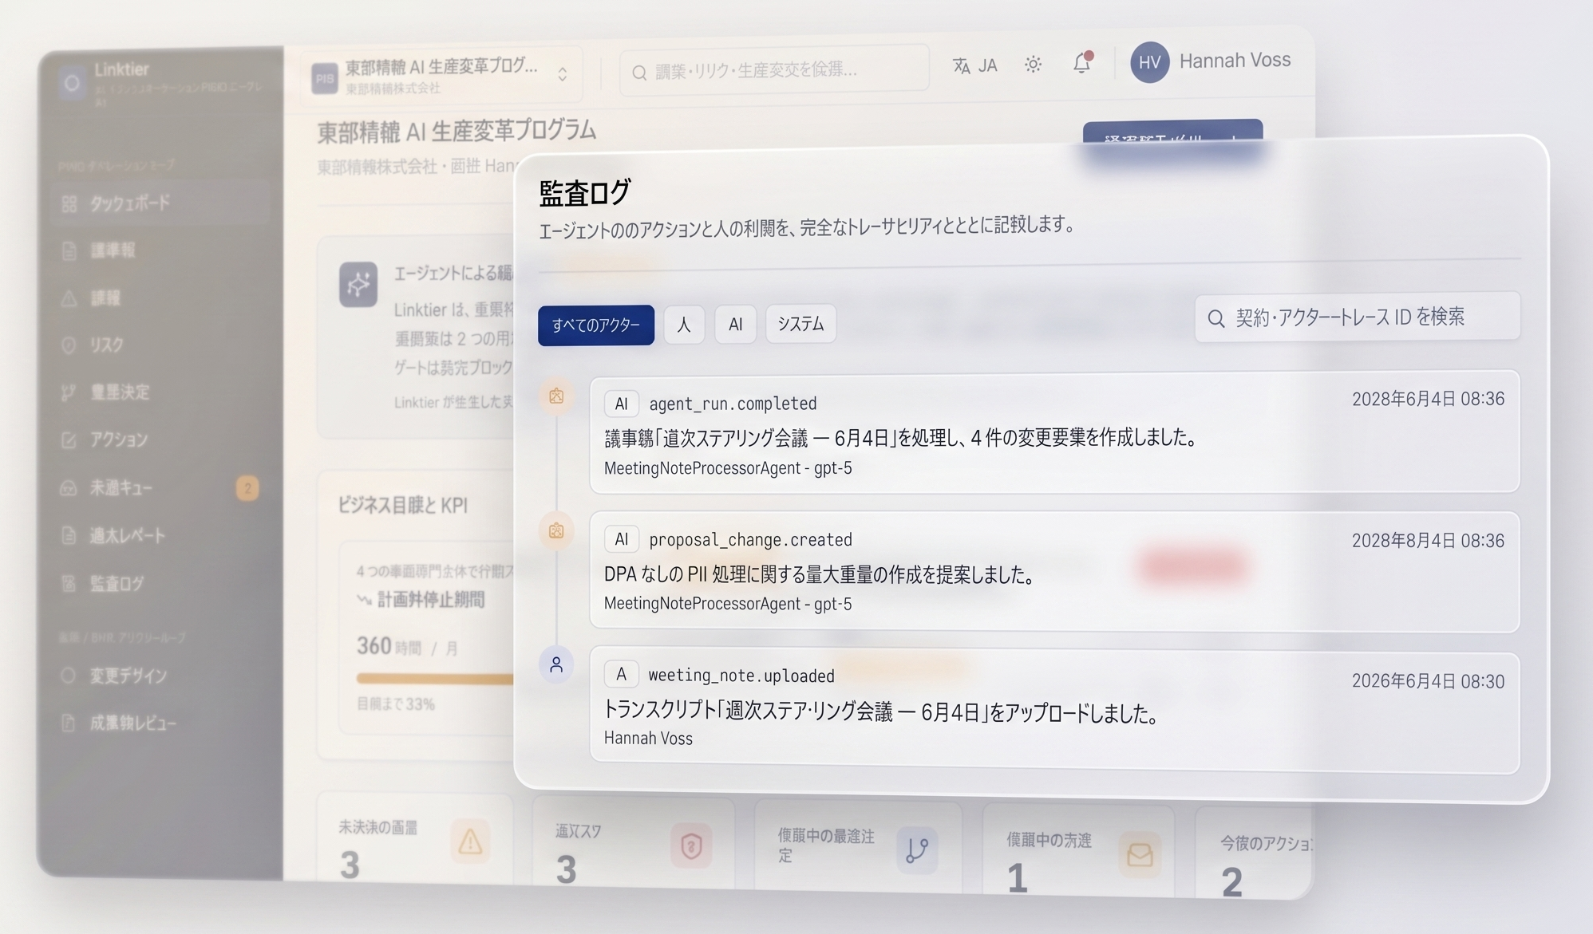Click weeting_note.uploaded event name
Screen dimensions: 1593x934
[741, 676]
